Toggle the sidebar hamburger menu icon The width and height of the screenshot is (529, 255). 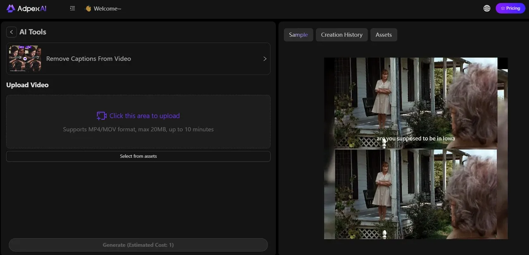(72, 8)
